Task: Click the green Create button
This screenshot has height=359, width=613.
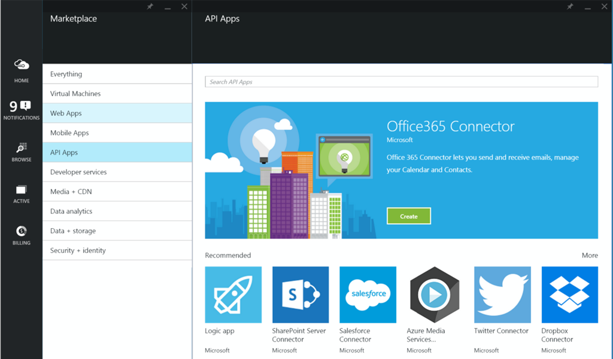Action: click(x=409, y=216)
